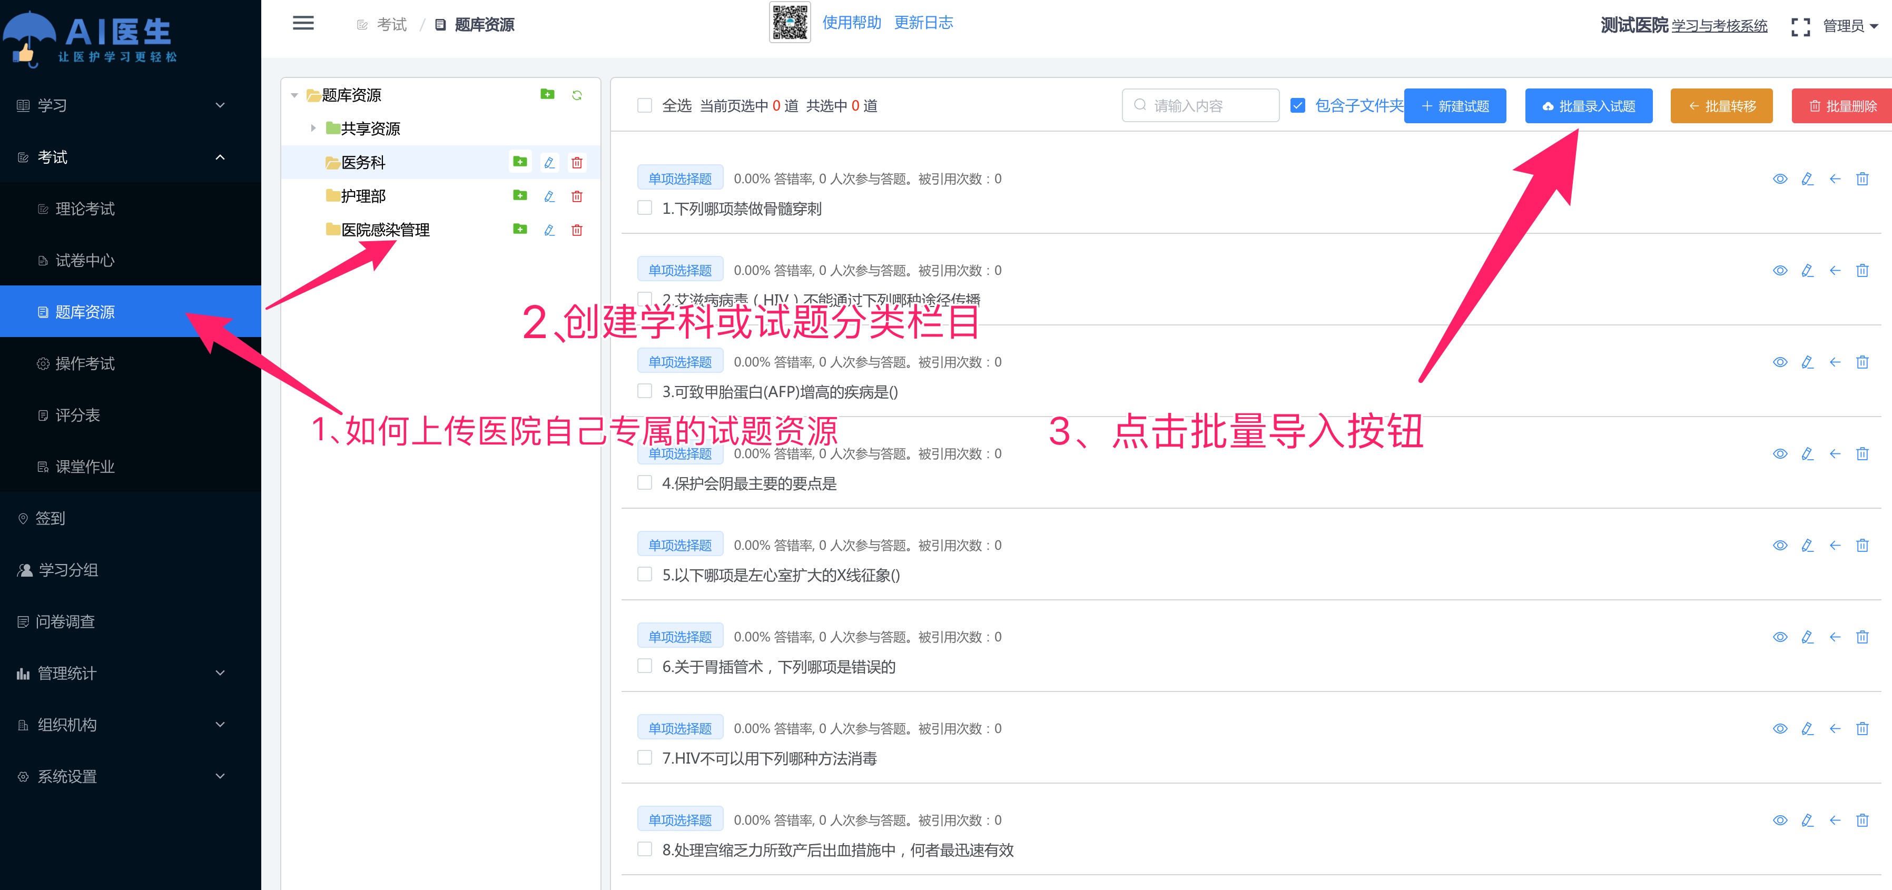Add new folder under 题库资源 root
1892x890 pixels.
pos(547,94)
